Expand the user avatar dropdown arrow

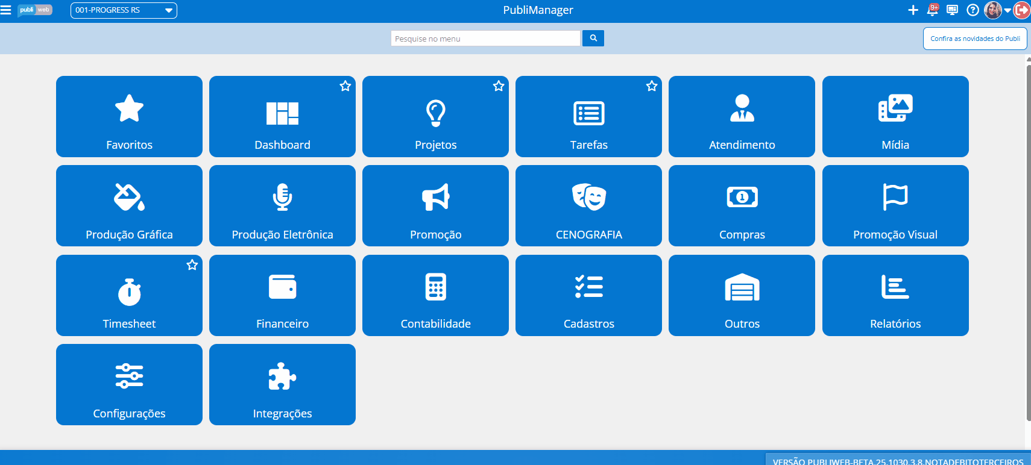(1007, 11)
